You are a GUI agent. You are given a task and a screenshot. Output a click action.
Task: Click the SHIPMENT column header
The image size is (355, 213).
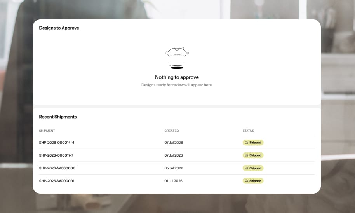point(47,131)
